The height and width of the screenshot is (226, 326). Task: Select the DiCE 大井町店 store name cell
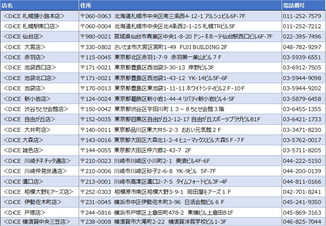(x=39, y=130)
